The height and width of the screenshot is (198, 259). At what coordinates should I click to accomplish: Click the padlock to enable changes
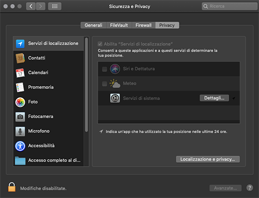[x=12, y=187]
